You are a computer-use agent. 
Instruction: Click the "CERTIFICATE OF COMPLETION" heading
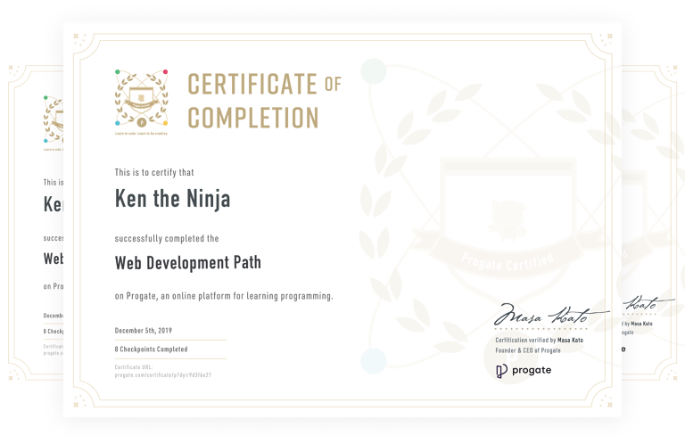click(x=264, y=101)
